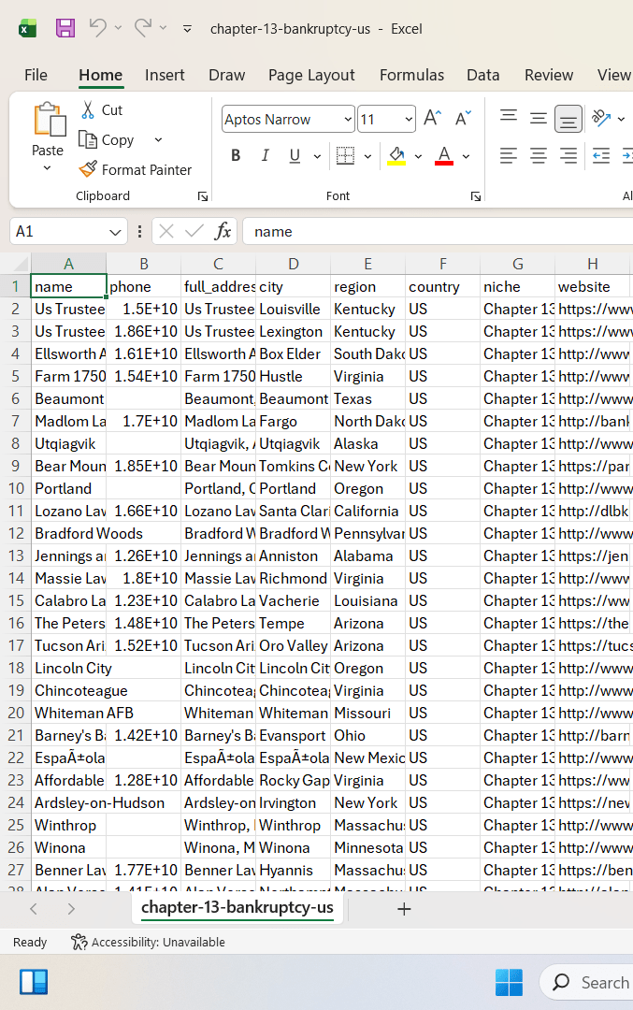Click the Insert Function fx icon
This screenshot has height=1010, width=633.
[x=223, y=231]
